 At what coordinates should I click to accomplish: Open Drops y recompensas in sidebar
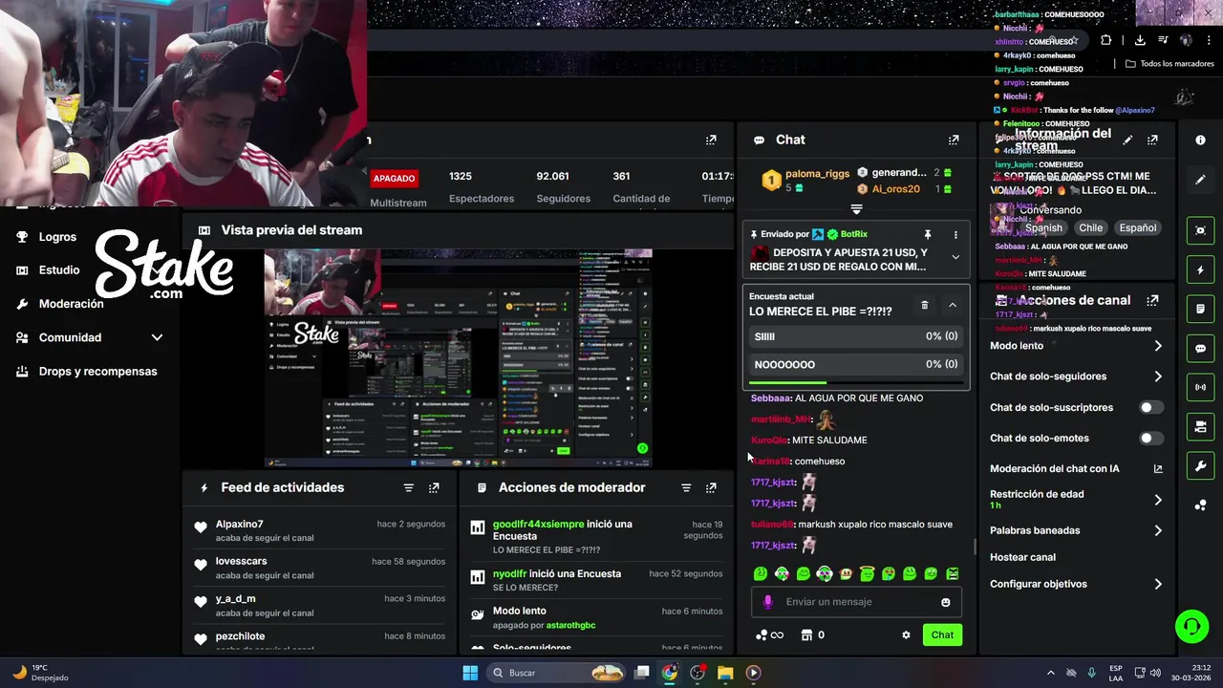[97, 371]
